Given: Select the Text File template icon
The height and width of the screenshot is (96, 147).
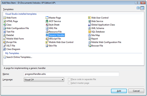Looking at the screenshot, I should 5,32.
